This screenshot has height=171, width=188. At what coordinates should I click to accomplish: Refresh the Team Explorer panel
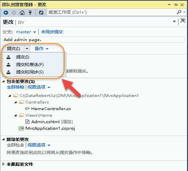tap(41, 12)
